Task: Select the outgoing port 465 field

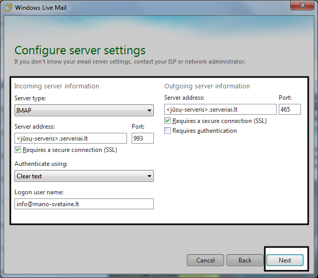Action: pos(290,109)
